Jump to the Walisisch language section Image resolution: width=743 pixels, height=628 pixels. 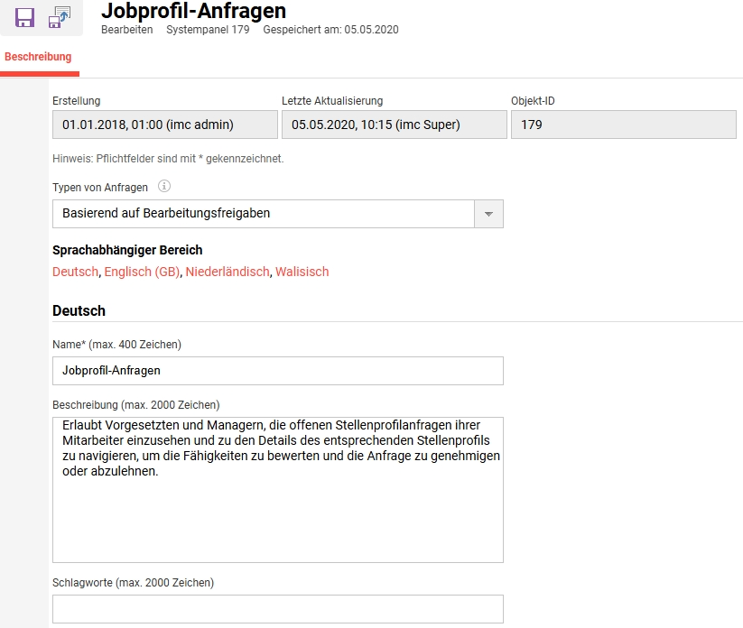click(x=302, y=272)
